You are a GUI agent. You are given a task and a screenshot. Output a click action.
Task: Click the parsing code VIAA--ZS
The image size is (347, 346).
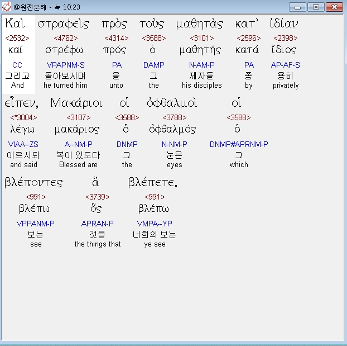[23, 144]
